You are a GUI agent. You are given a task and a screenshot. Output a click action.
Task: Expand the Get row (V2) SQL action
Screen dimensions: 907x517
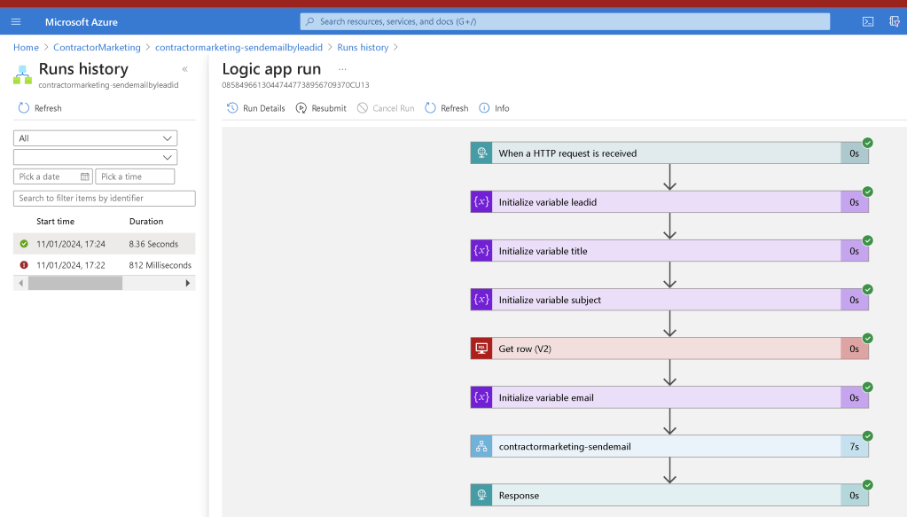(x=669, y=349)
